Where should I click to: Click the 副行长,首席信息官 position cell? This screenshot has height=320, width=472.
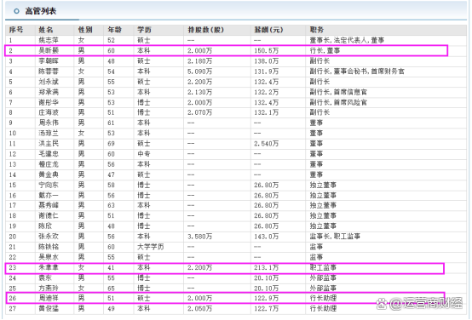click(x=338, y=92)
